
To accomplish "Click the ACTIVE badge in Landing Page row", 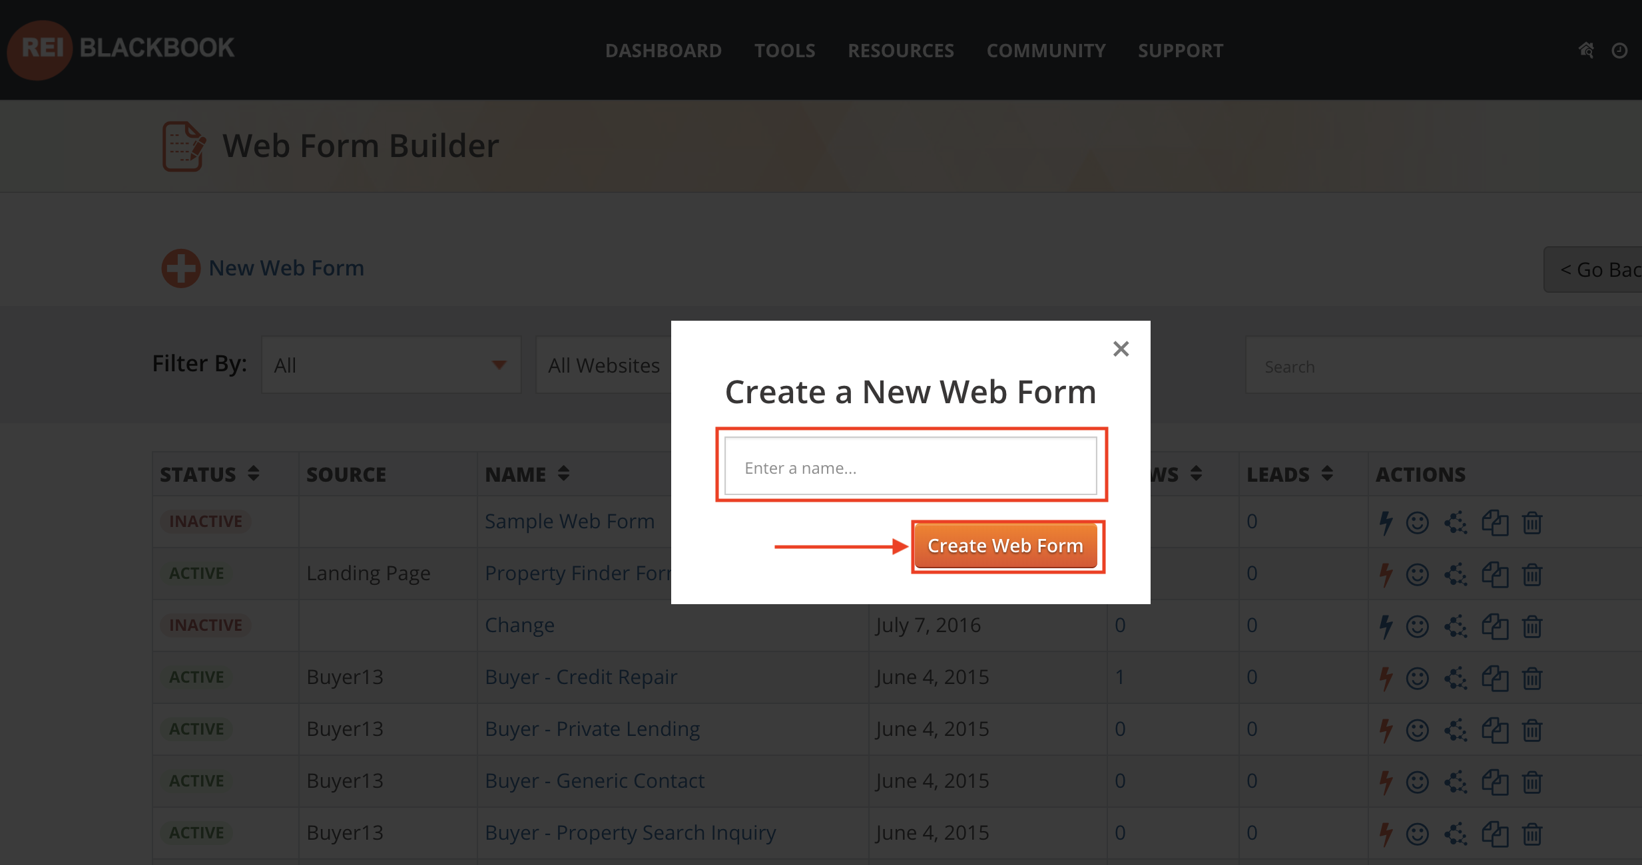I will pyautogui.click(x=196, y=573).
